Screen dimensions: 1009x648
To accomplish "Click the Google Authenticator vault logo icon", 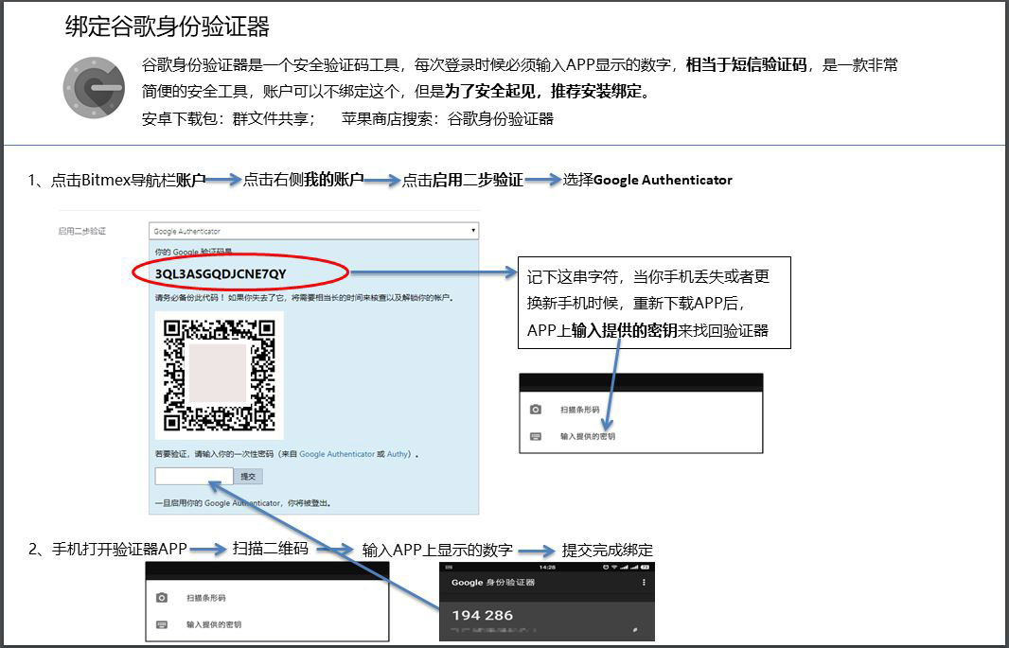I will [x=94, y=87].
